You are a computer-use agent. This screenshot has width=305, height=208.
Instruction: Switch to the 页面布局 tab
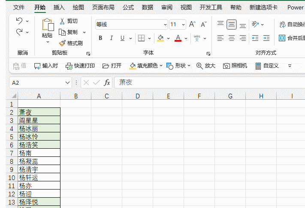[103, 7]
